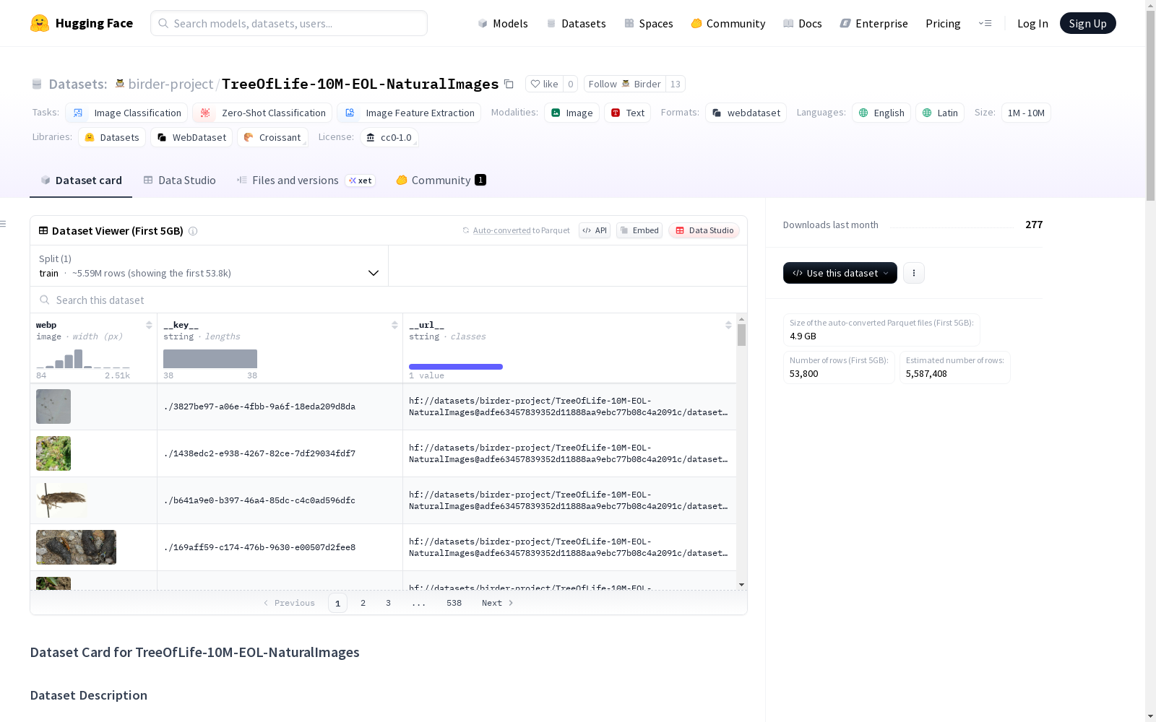Open the Datasets page in navbar

576,23
